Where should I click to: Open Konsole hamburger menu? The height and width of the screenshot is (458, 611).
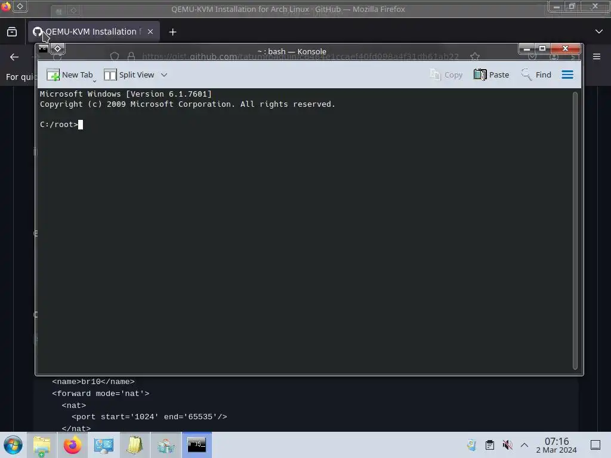point(567,75)
